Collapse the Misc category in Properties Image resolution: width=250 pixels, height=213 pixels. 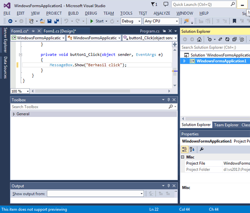183,157
